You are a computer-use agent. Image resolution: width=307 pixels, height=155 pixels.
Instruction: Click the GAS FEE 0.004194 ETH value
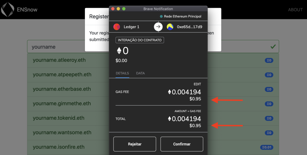(185, 92)
